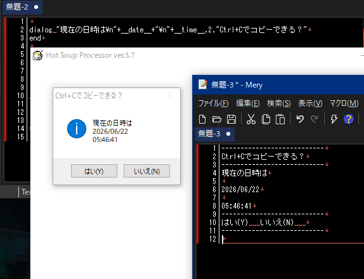Click the dialog title Ctrl+Cでコピーできる？
The width and height of the screenshot is (364, 279).
click(x=88, y=96)
